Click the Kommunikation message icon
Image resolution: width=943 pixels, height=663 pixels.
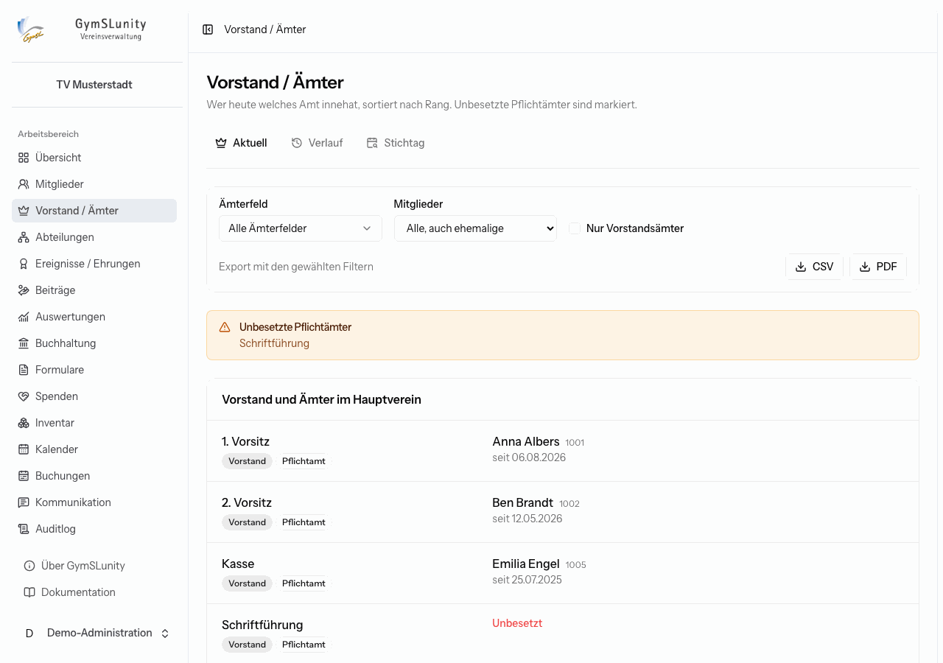[24, 502]
